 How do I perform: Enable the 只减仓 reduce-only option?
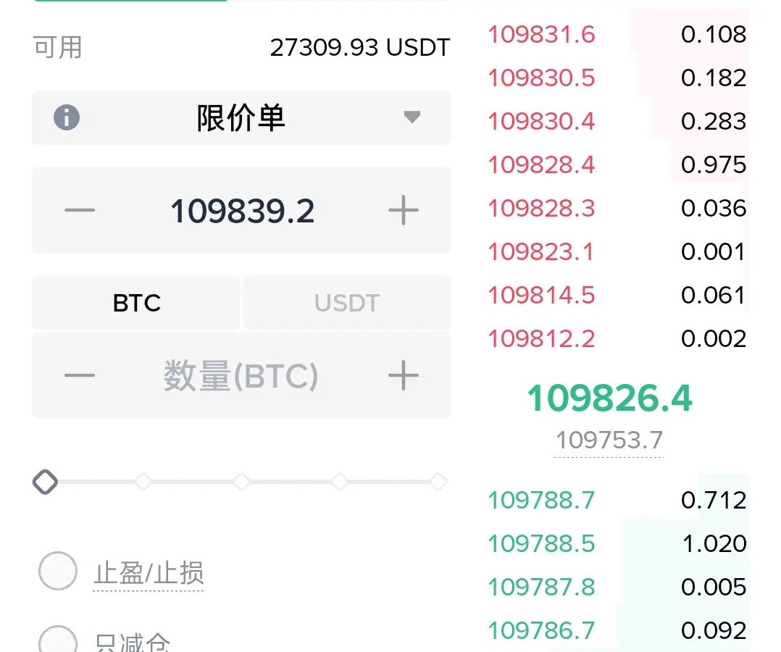58,639
